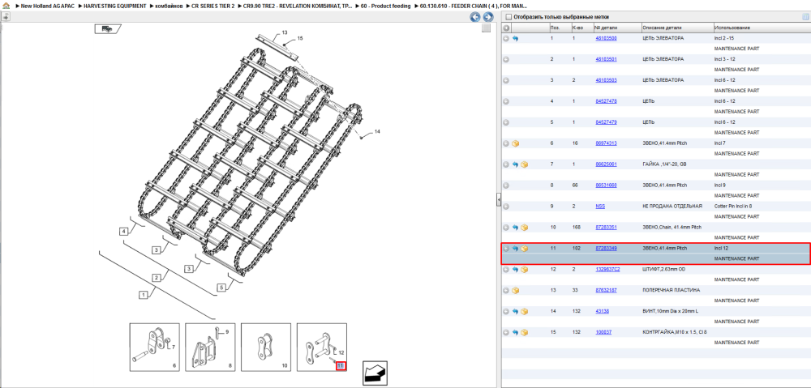
Task: Click the box icon for part 100037
Action: [524, 333]
